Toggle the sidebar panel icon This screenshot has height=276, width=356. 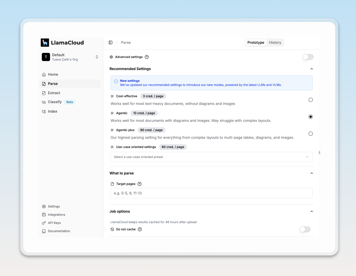click(111, 43)
